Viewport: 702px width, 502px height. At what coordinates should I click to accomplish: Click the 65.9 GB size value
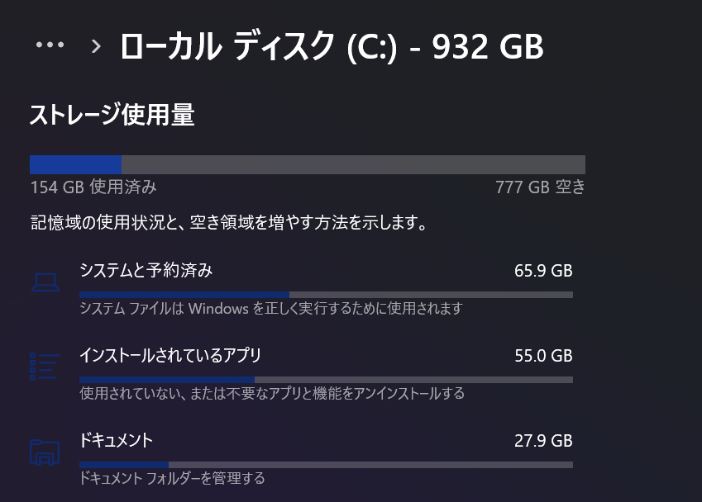543,271
